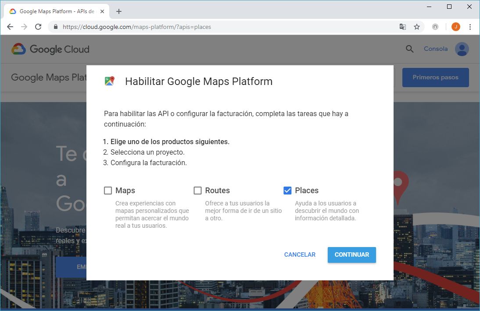480x311 pixels.
Task: Bookmark the page with the star icon
Action: tap(416, 27)
